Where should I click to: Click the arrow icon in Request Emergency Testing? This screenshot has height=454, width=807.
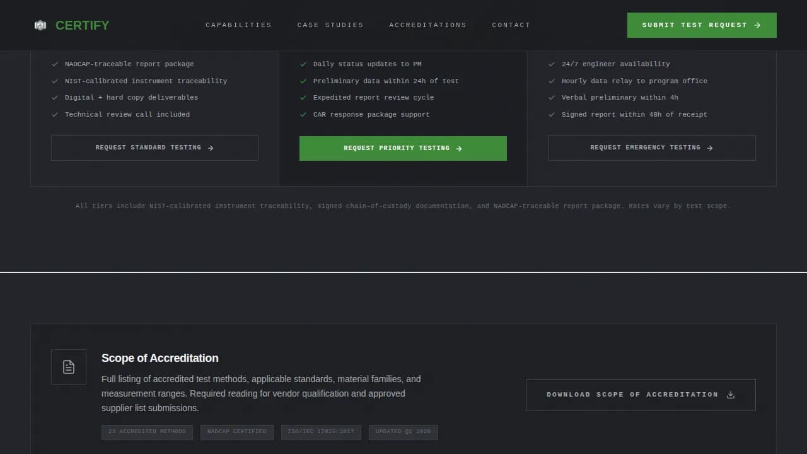[710, 148]
